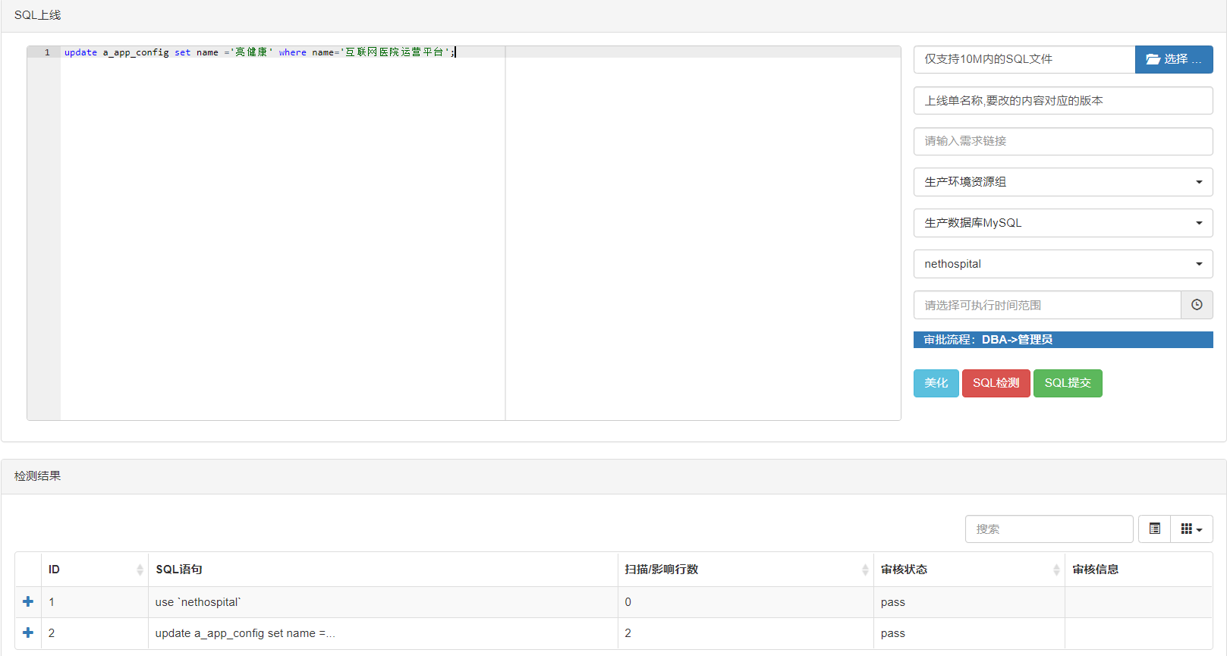Open the nethospital database dropdown
The image size is (1227, 656).
point(1062,264)
